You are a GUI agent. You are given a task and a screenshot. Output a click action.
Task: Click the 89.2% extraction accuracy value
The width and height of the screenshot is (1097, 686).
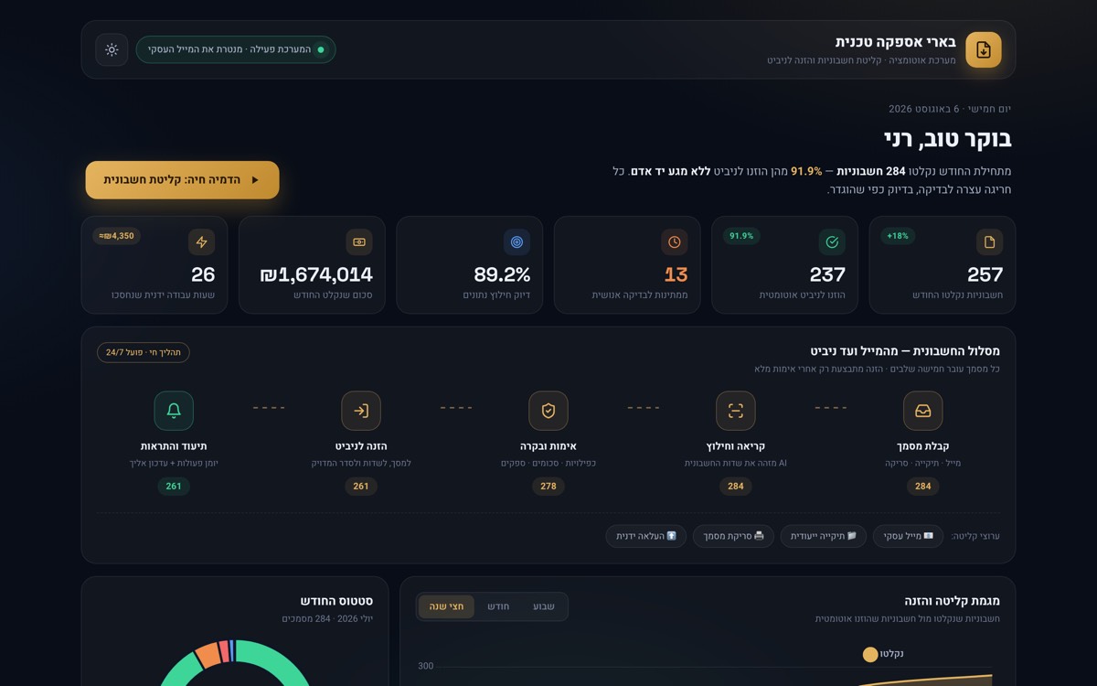(x=502, y=274)
